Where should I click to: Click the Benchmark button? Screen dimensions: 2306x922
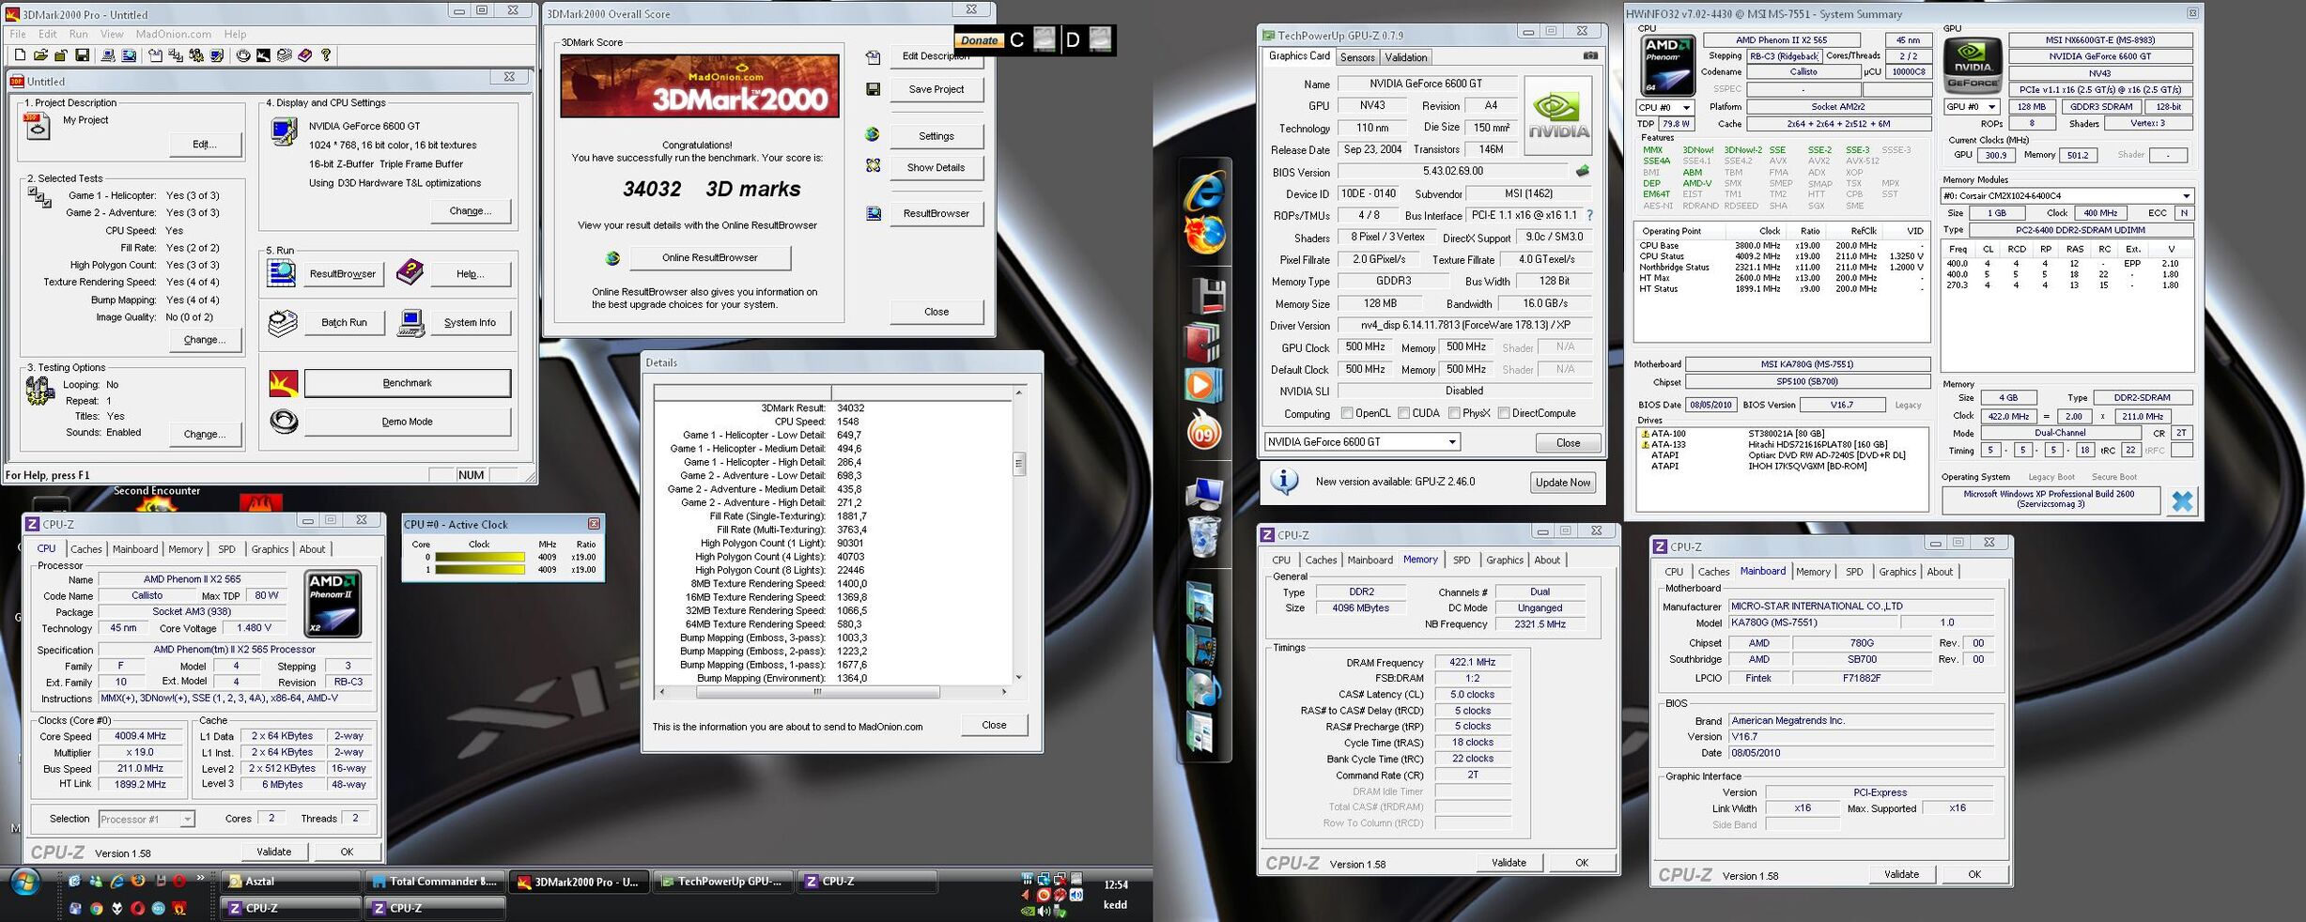(408, 383)
